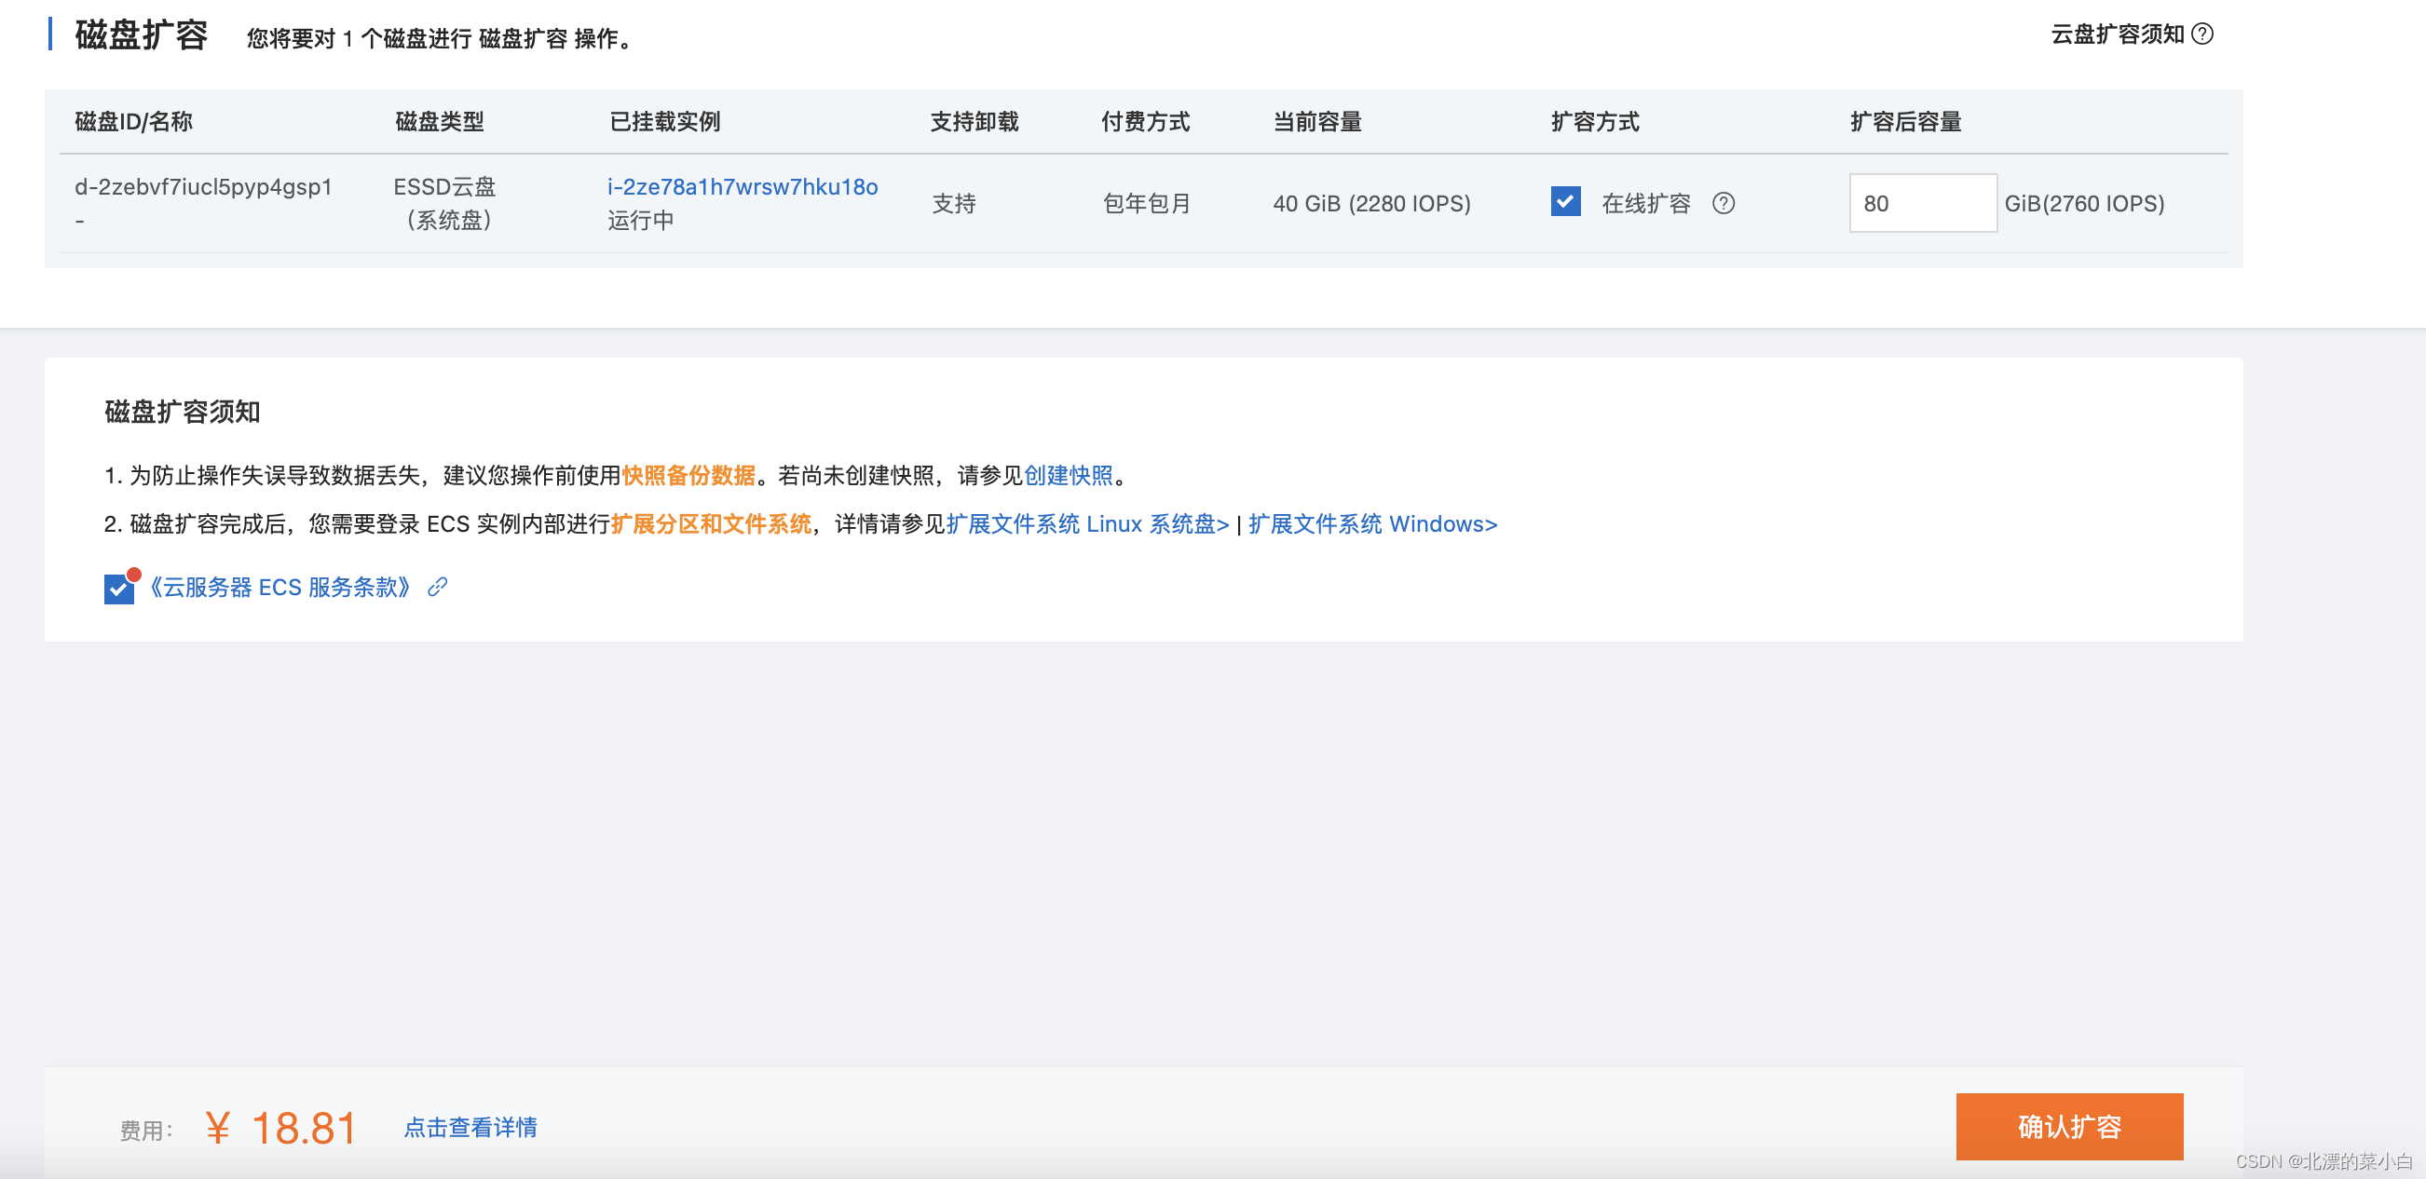Click the 扩容后容量 input field showing 80

pyautogui.click(x=1922, y=203)
